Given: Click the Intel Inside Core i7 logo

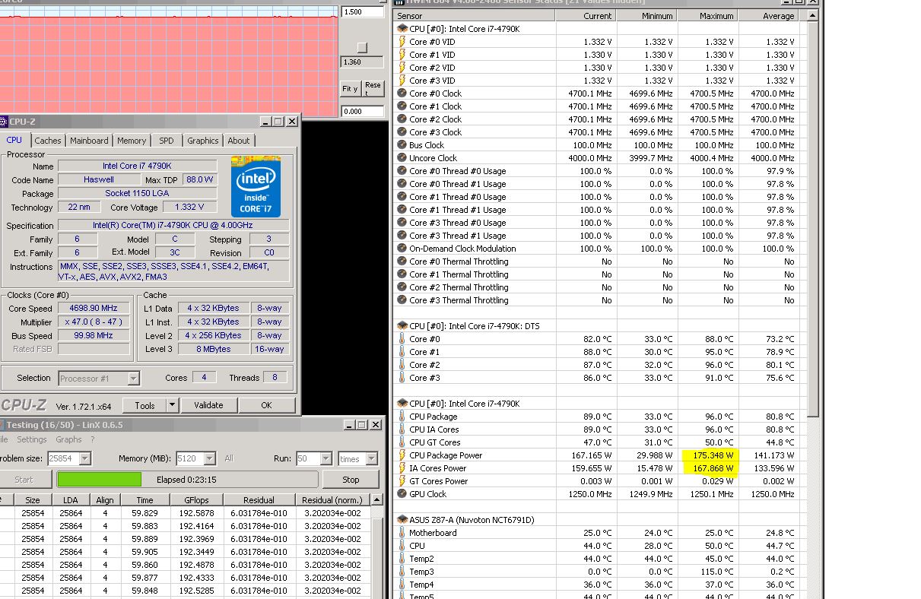Looking at the screenshot, I should point(256,187).
